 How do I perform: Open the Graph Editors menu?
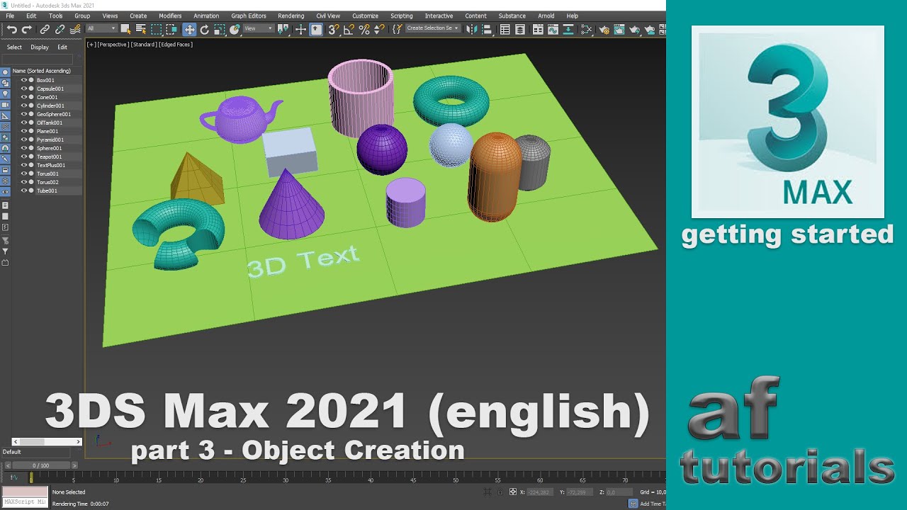249,16
